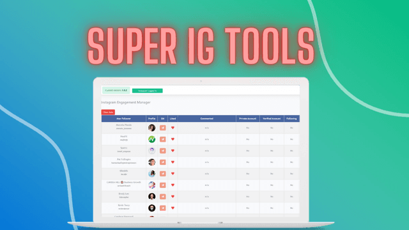409x230 pixels.
Task: Click the liked heart in NeuFit row
Action: pos(173,139)
